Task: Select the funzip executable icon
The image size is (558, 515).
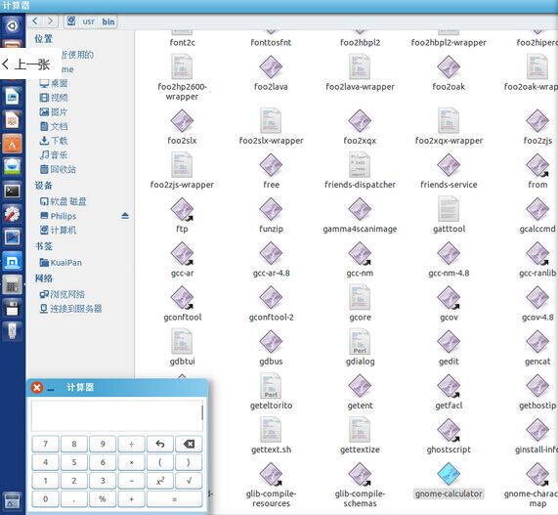Action: 271,209
